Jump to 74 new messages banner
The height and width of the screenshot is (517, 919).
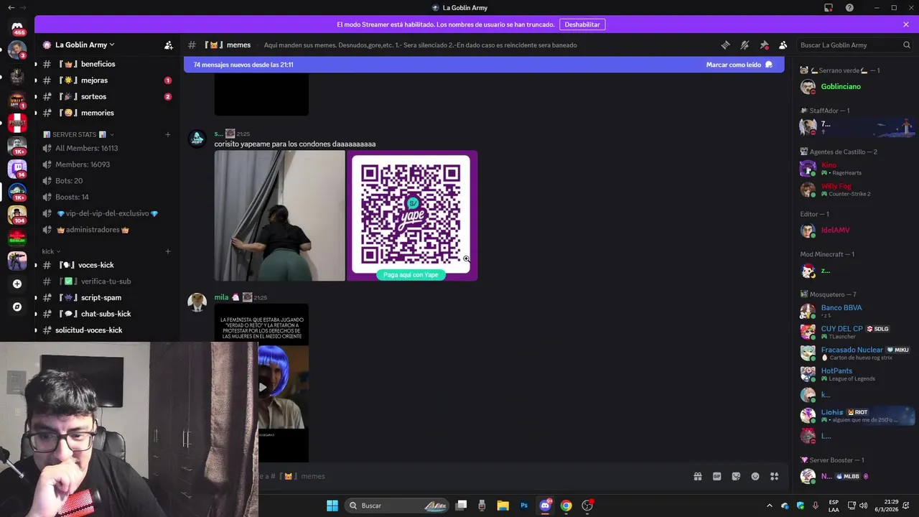[484, 65]
